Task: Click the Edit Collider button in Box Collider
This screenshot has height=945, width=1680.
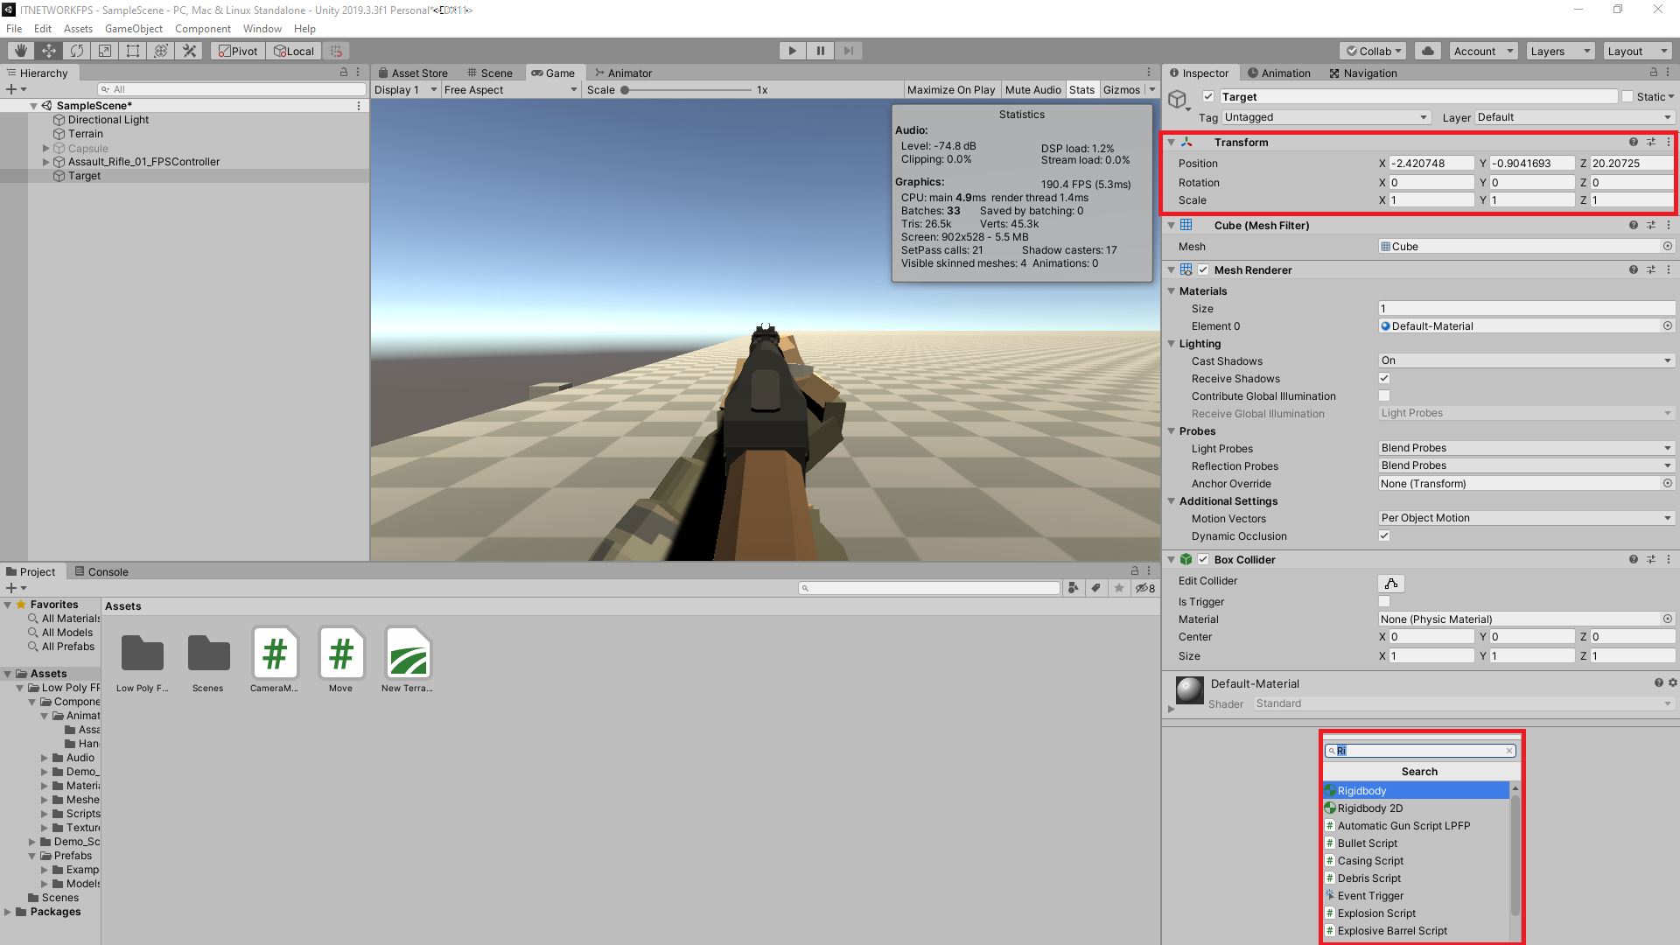Action: click(x=1390, y=583)
